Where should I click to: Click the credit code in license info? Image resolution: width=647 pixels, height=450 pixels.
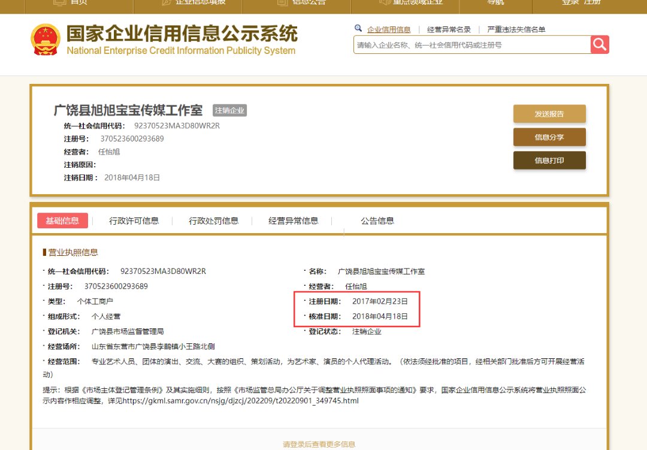point(163,271)
